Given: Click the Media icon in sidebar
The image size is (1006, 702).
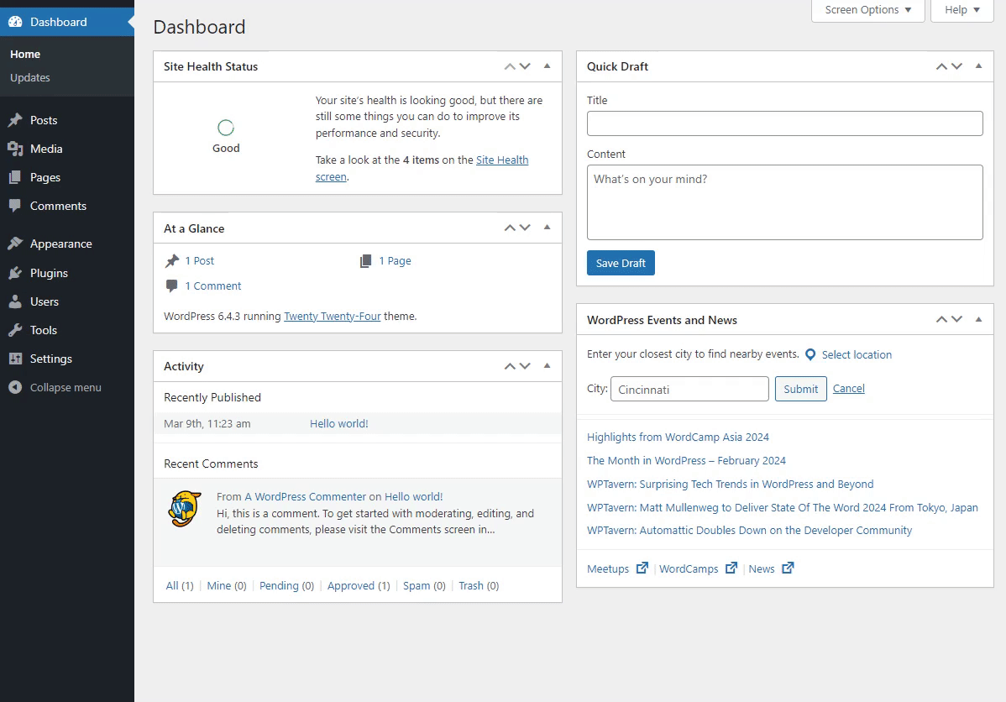Looking at the screenshot, I should (15, 149).
